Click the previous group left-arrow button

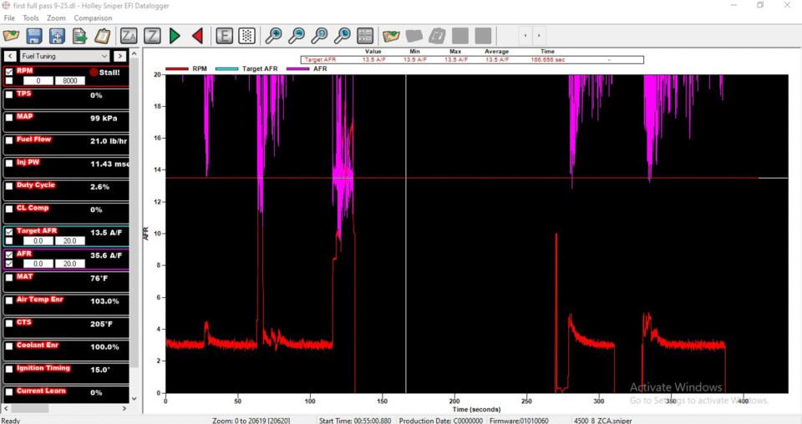[10, 56]
